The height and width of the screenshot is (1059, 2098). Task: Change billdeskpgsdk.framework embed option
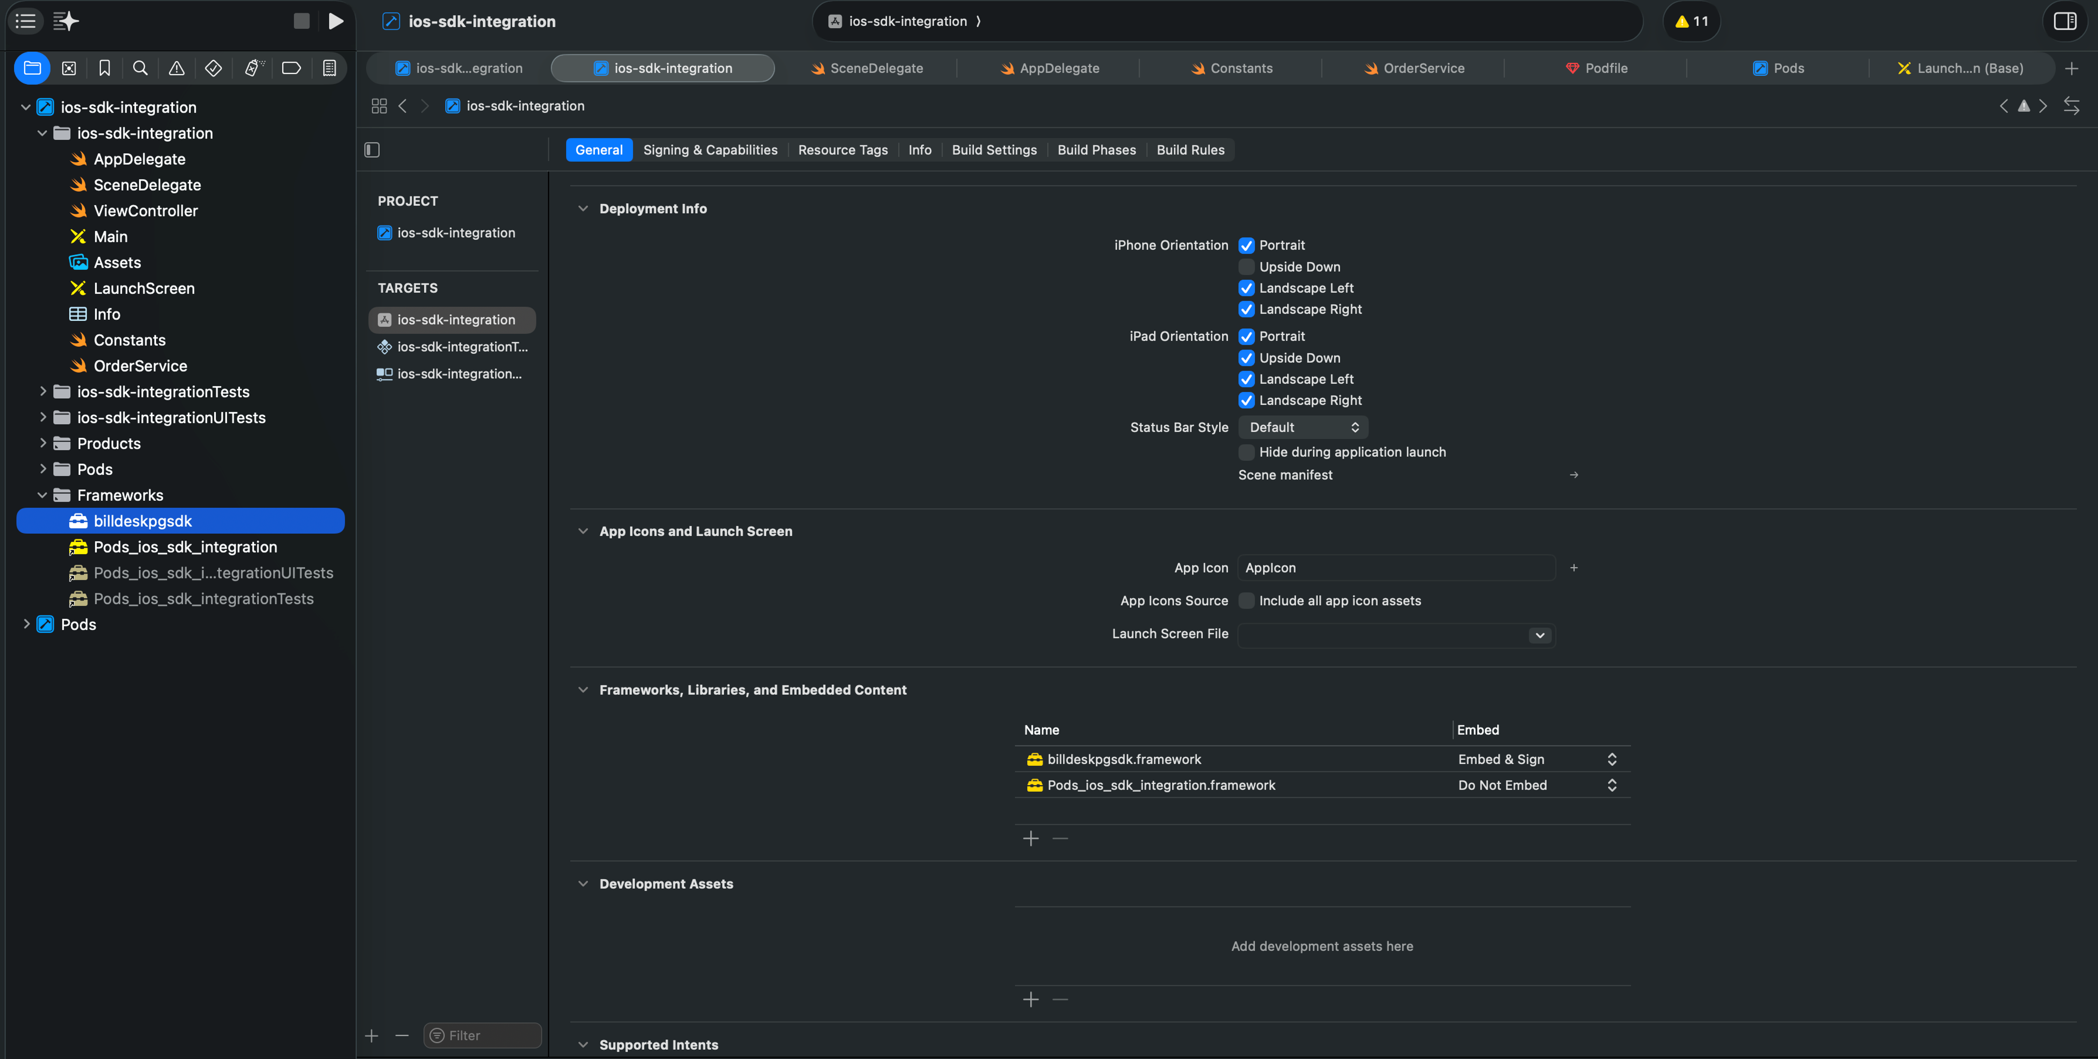click(x=1537, y=759)
